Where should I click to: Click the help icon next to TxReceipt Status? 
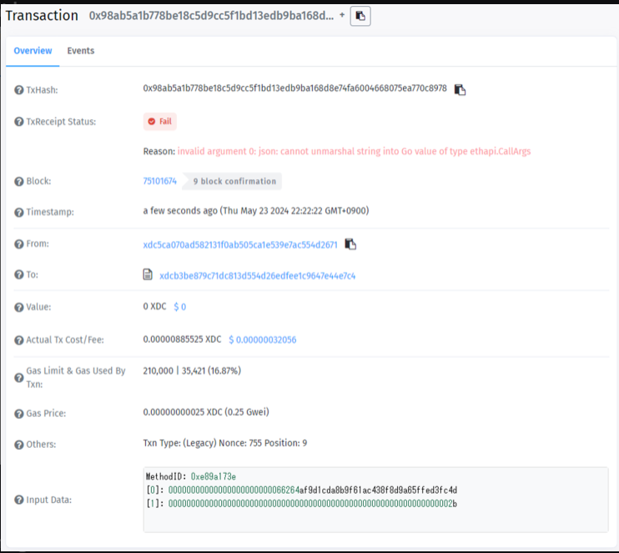pyautogui.click(x=19, y=122)
